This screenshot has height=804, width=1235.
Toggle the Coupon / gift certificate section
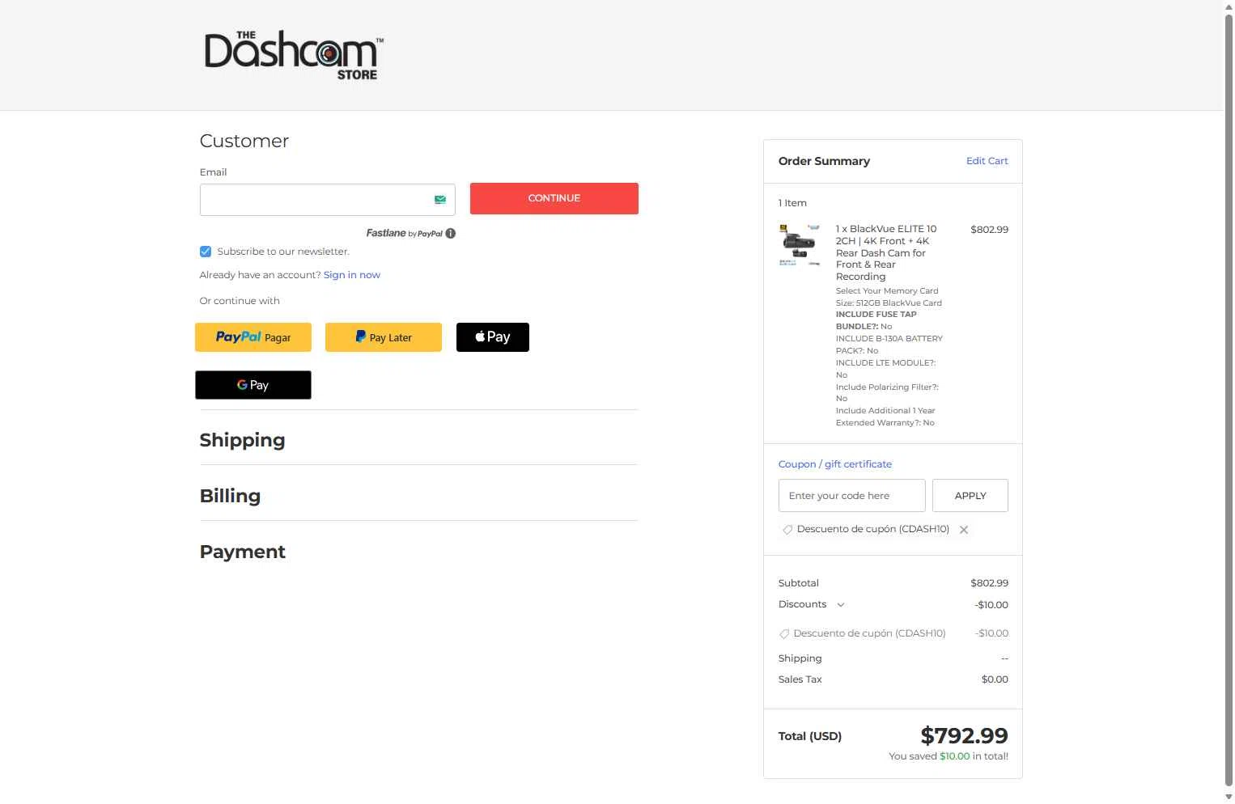[835, 464]
